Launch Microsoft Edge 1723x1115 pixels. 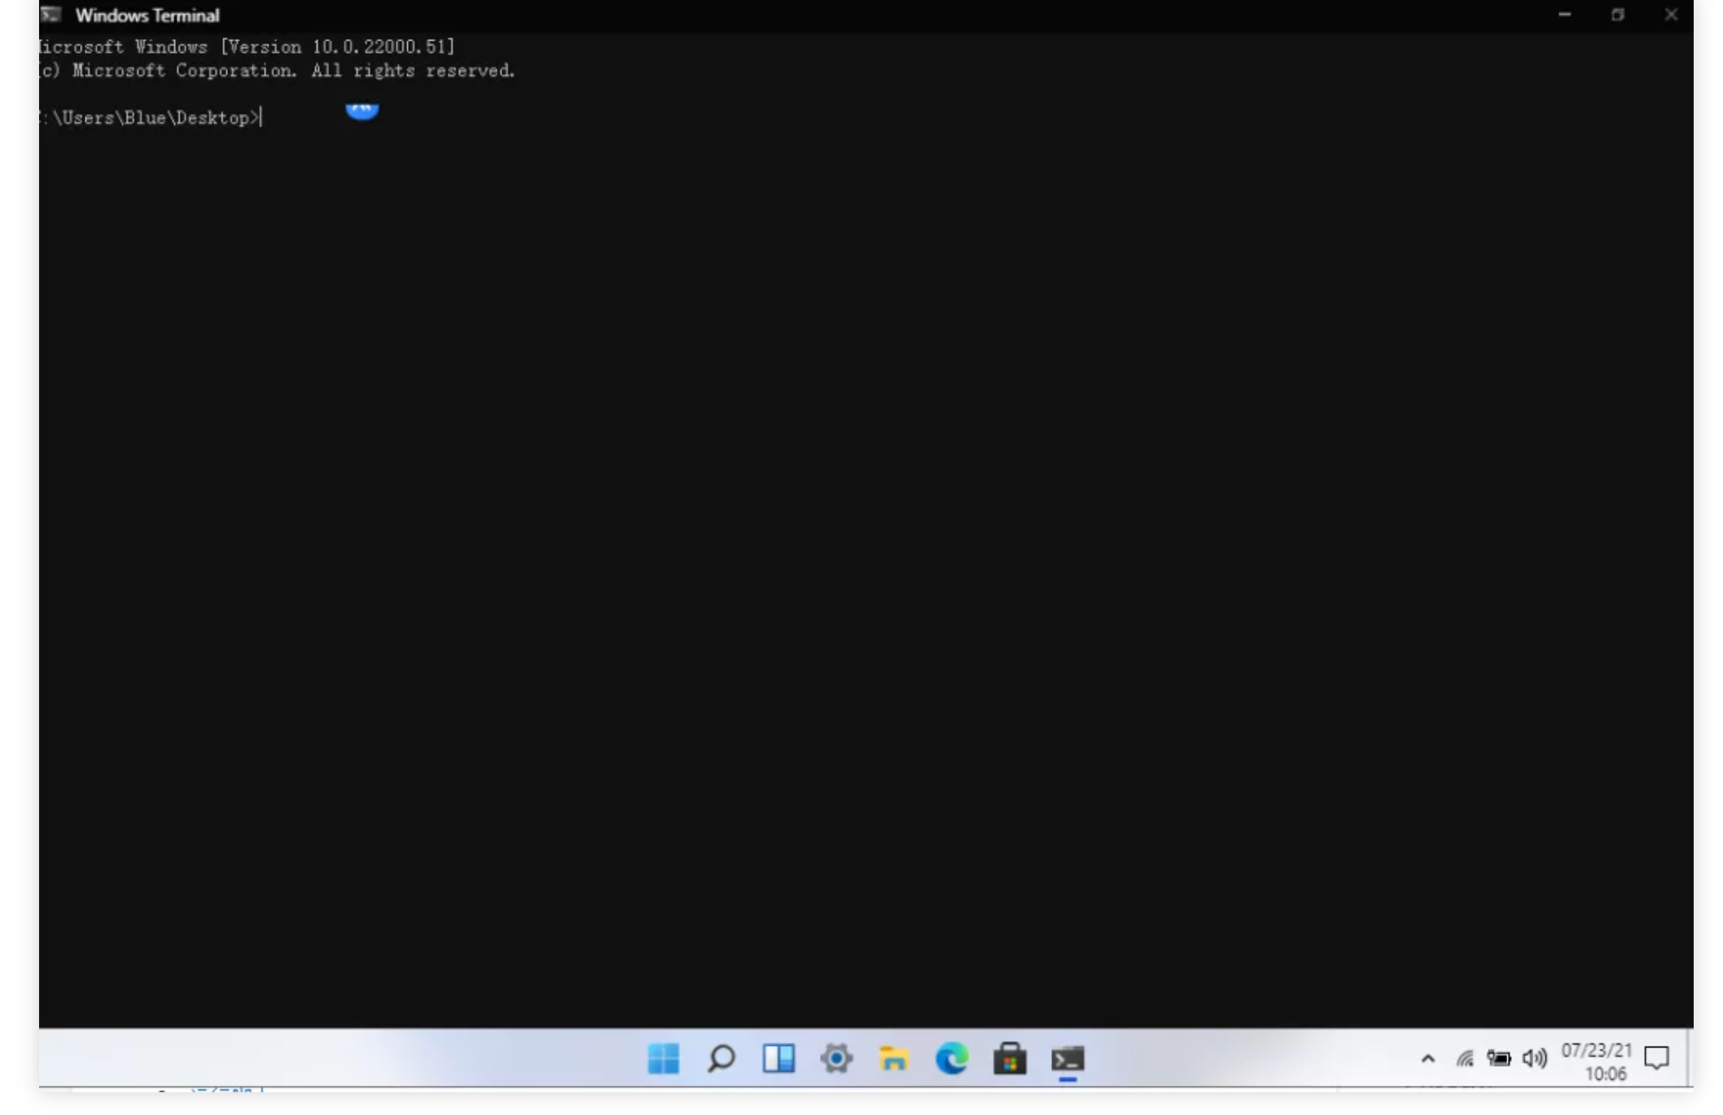pos(953,1059)
